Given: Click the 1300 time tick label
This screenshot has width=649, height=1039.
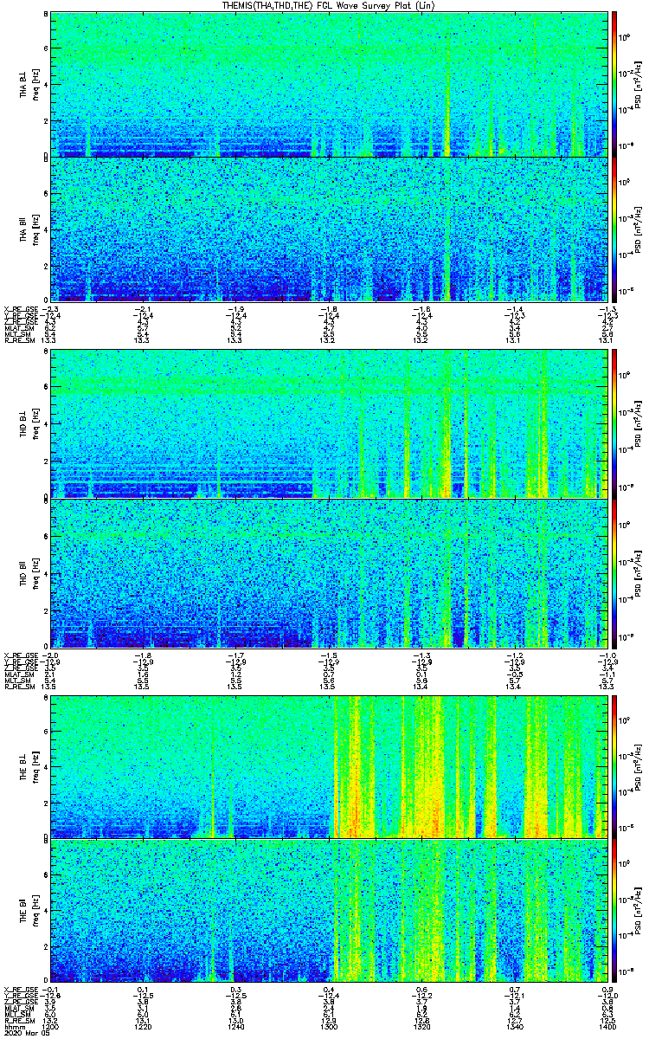Looking at the screenshot, I should (x=330, y=1028).
